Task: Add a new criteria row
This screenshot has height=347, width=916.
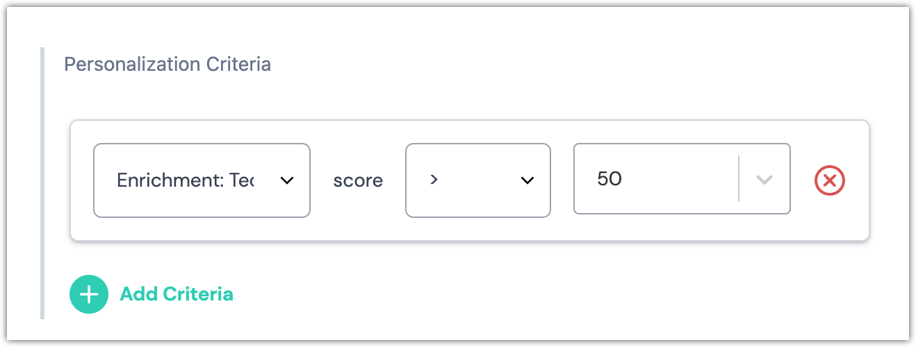Action: coord(152,294)
